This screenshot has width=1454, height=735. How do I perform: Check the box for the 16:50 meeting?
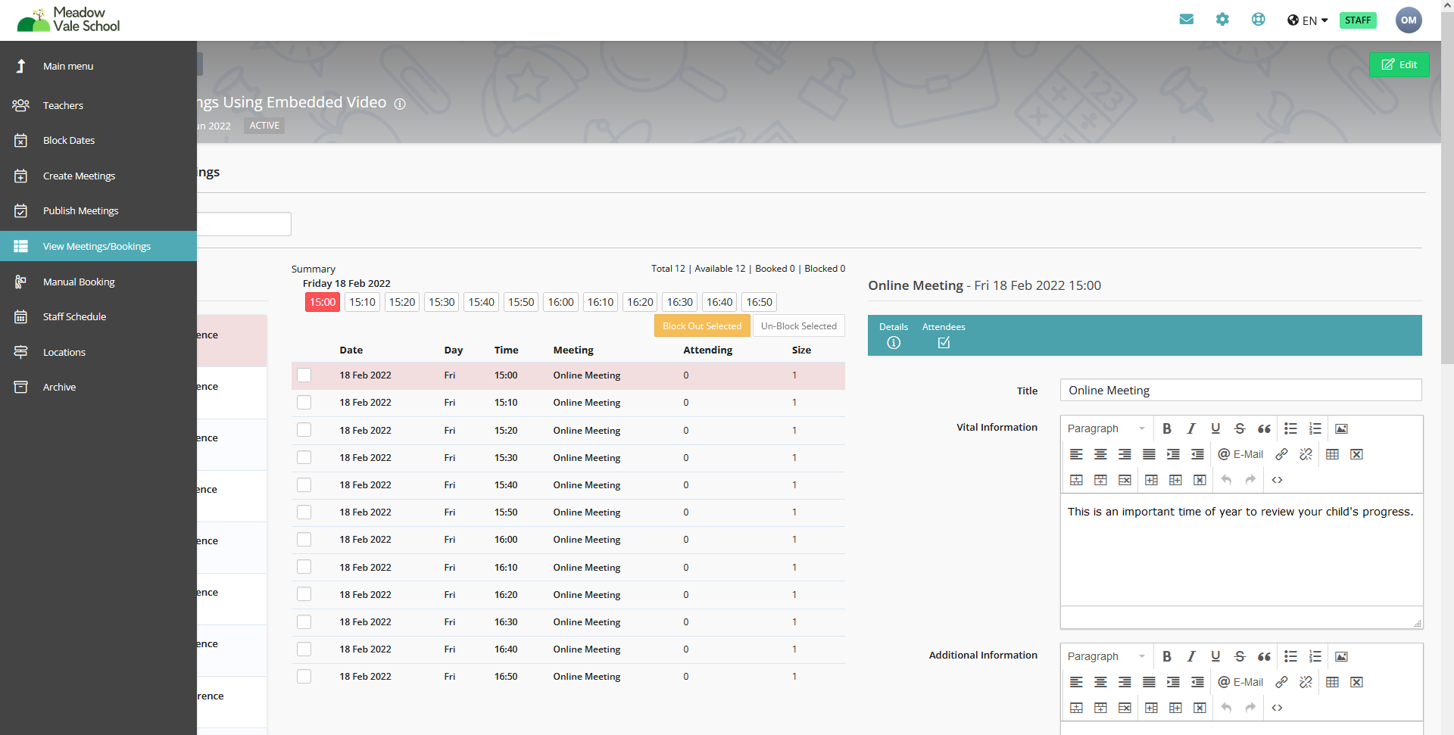304,677
